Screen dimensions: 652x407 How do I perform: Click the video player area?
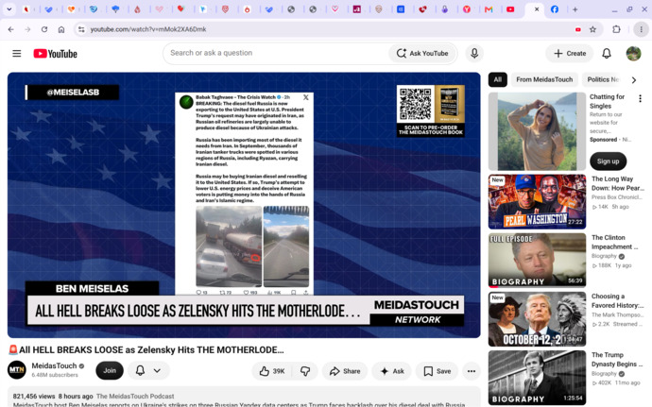(244, 205)
